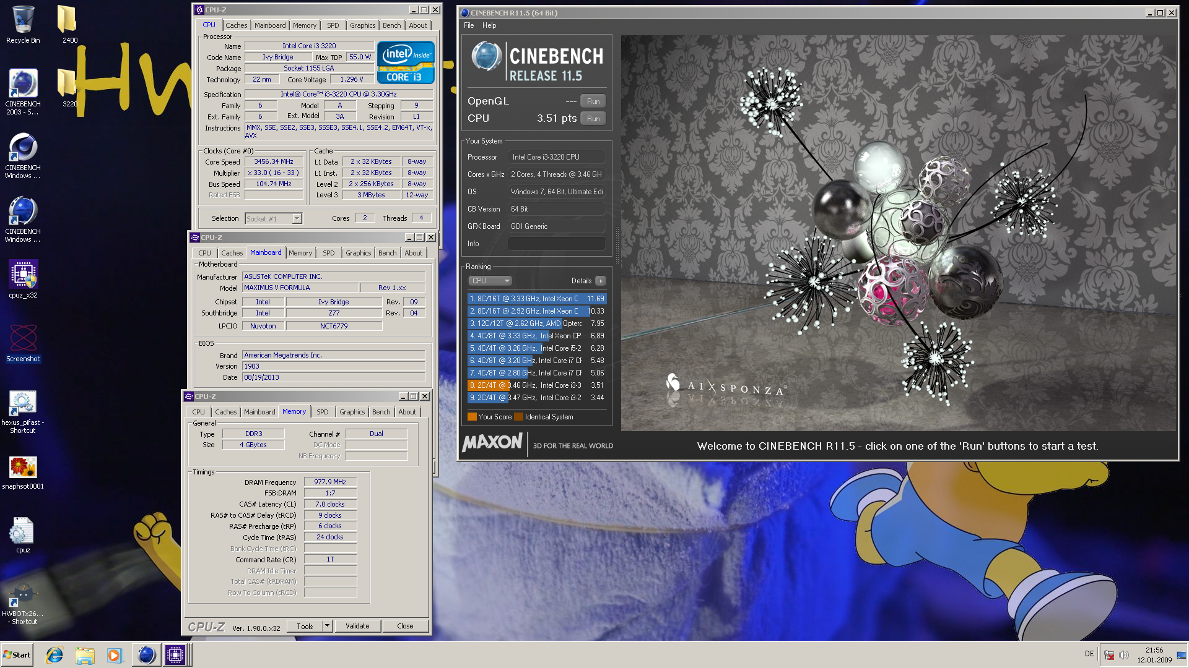Select ranking row 8 2C/4T 3.46 GHz

point(536,385)
